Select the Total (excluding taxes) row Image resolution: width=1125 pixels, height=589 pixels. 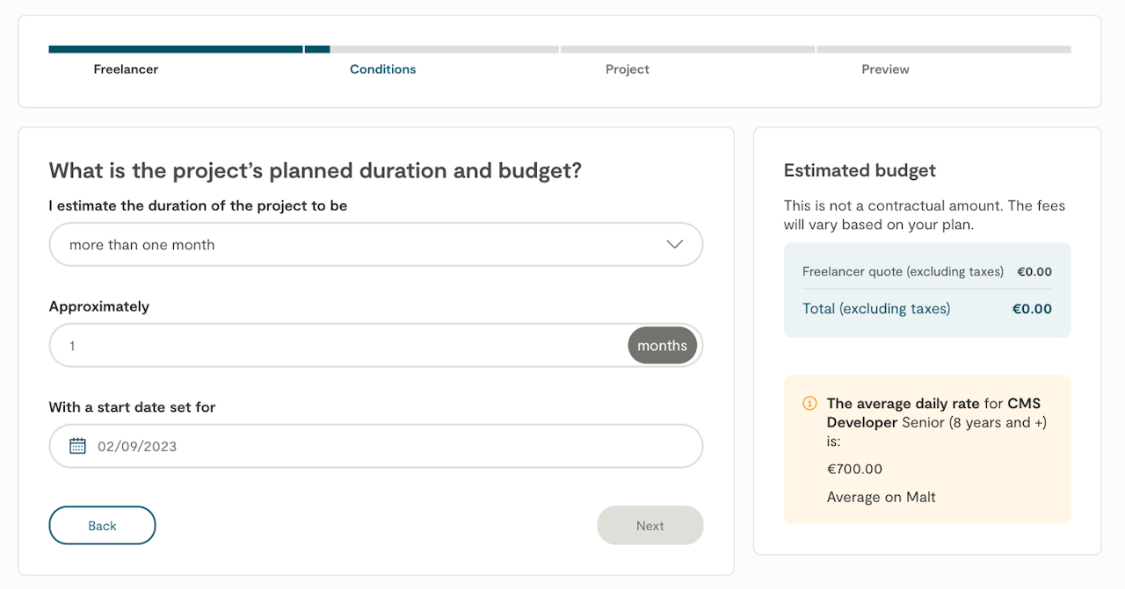[926, 309]
